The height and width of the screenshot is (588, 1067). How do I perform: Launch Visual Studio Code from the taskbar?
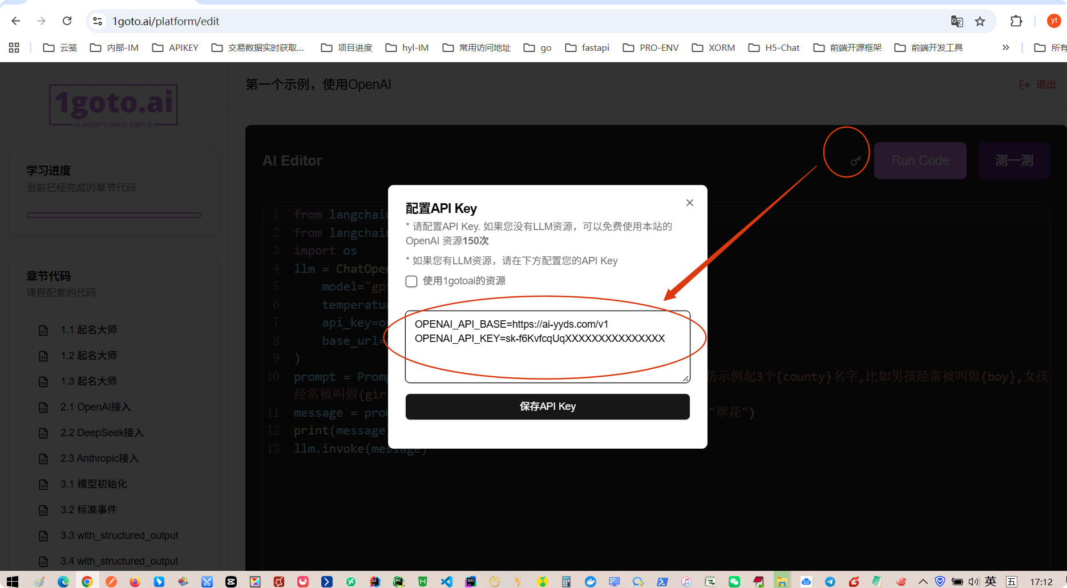(x=446, y=581)
